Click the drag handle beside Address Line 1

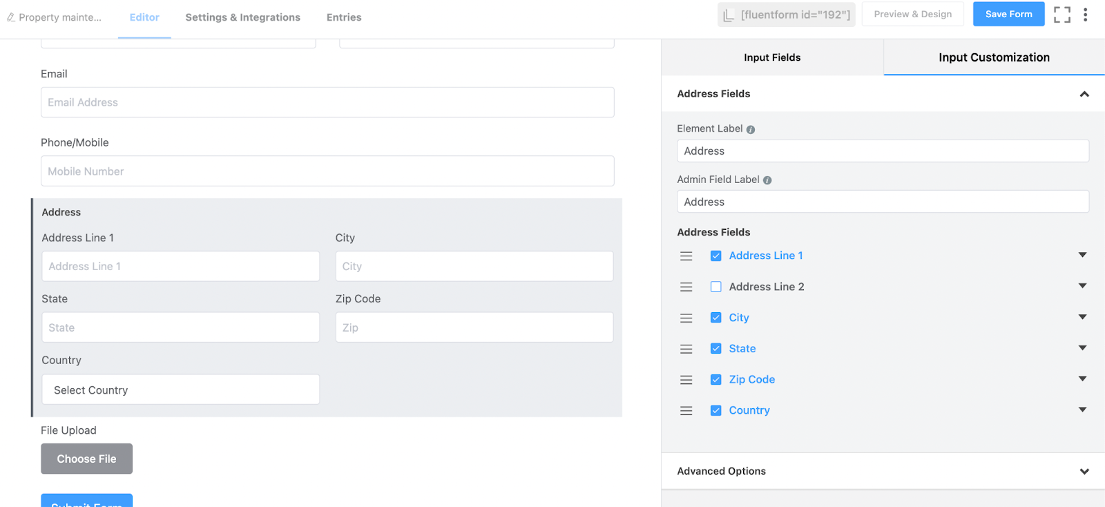[686, 256]
